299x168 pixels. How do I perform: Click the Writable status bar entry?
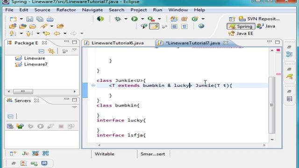(105, 154)
